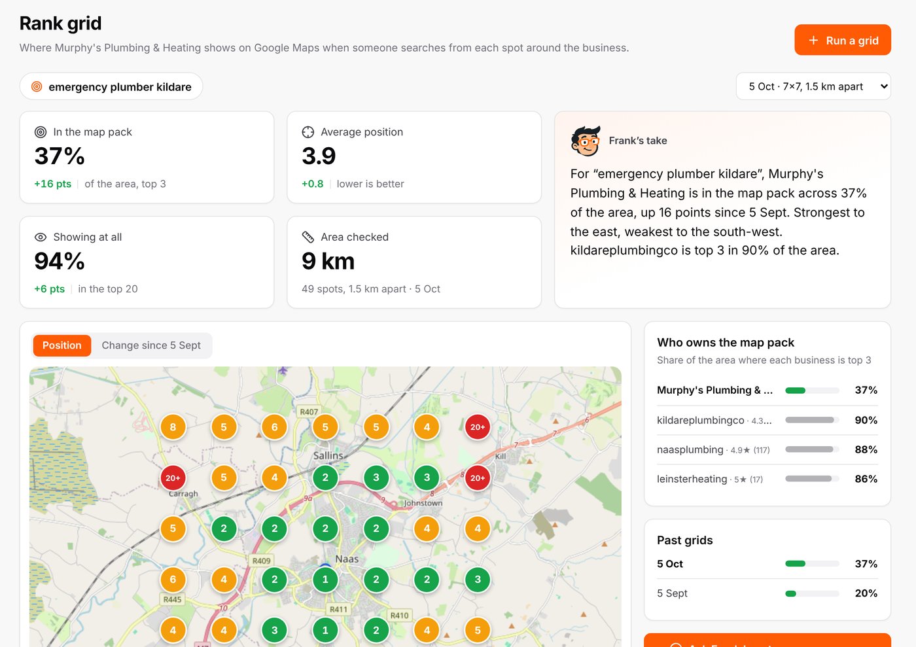Click the red 20+ marker above Carragh
This screenshot has width=916, height=647.
pyautogui.click(x=173, y=478)
